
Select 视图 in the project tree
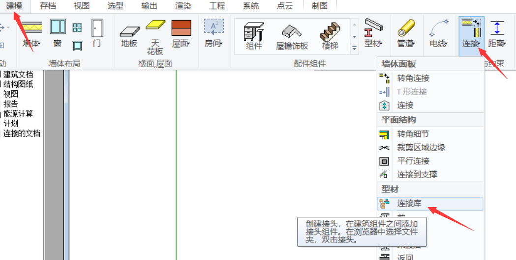[x=11, y=94]
